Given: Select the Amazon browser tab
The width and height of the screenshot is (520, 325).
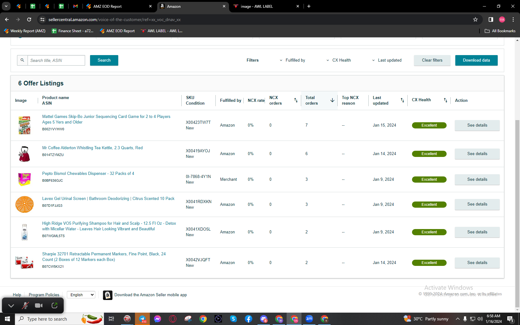Looking at the screenshot, I should click(193, 6).
